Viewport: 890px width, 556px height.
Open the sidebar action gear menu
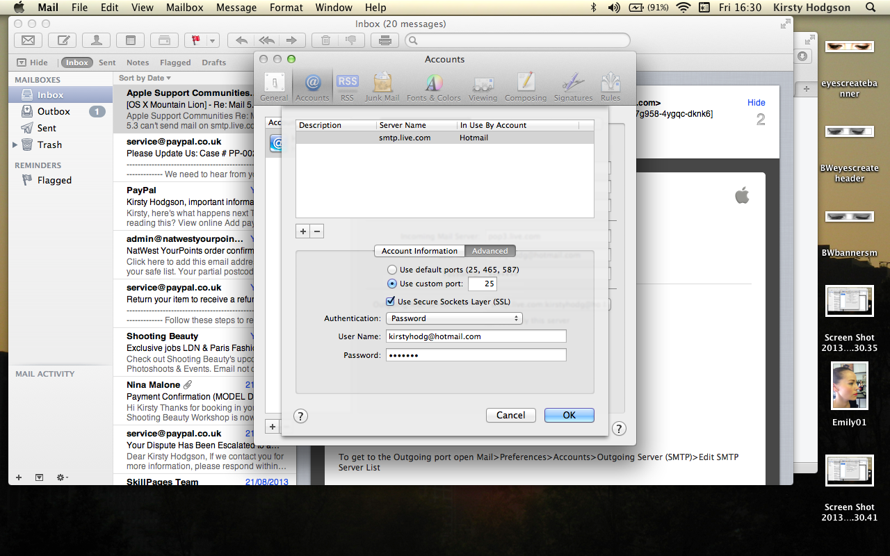coord(63,477)
